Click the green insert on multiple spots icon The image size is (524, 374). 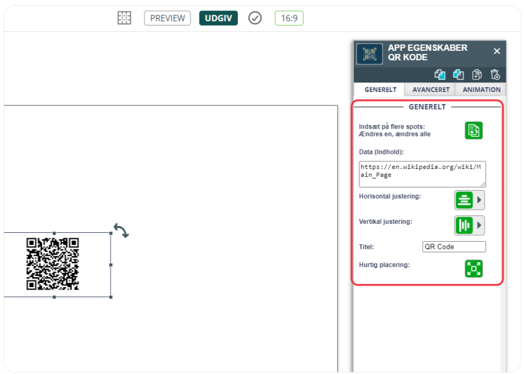pyautogui.click(x=474, y=130)
